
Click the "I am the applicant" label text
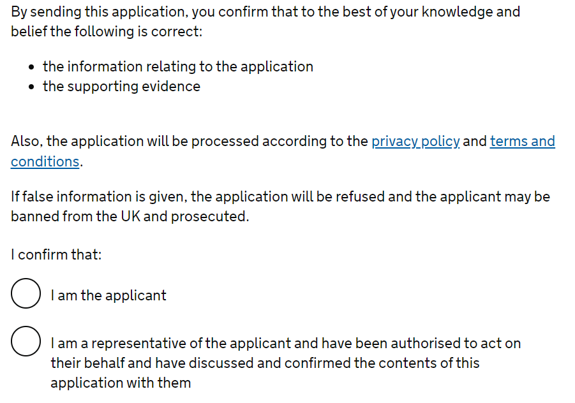click(x=108, y=295)
